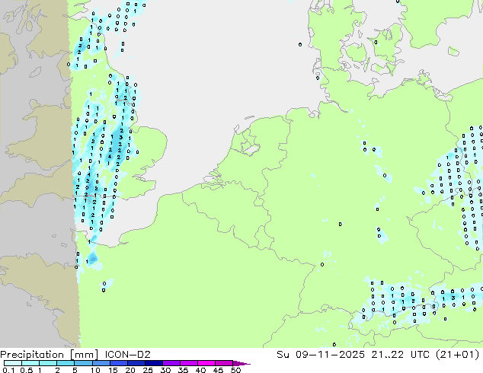Select the 1–2 mm legend swatch
Viewport: 483px width, 373px height.
tap(48, 363)
